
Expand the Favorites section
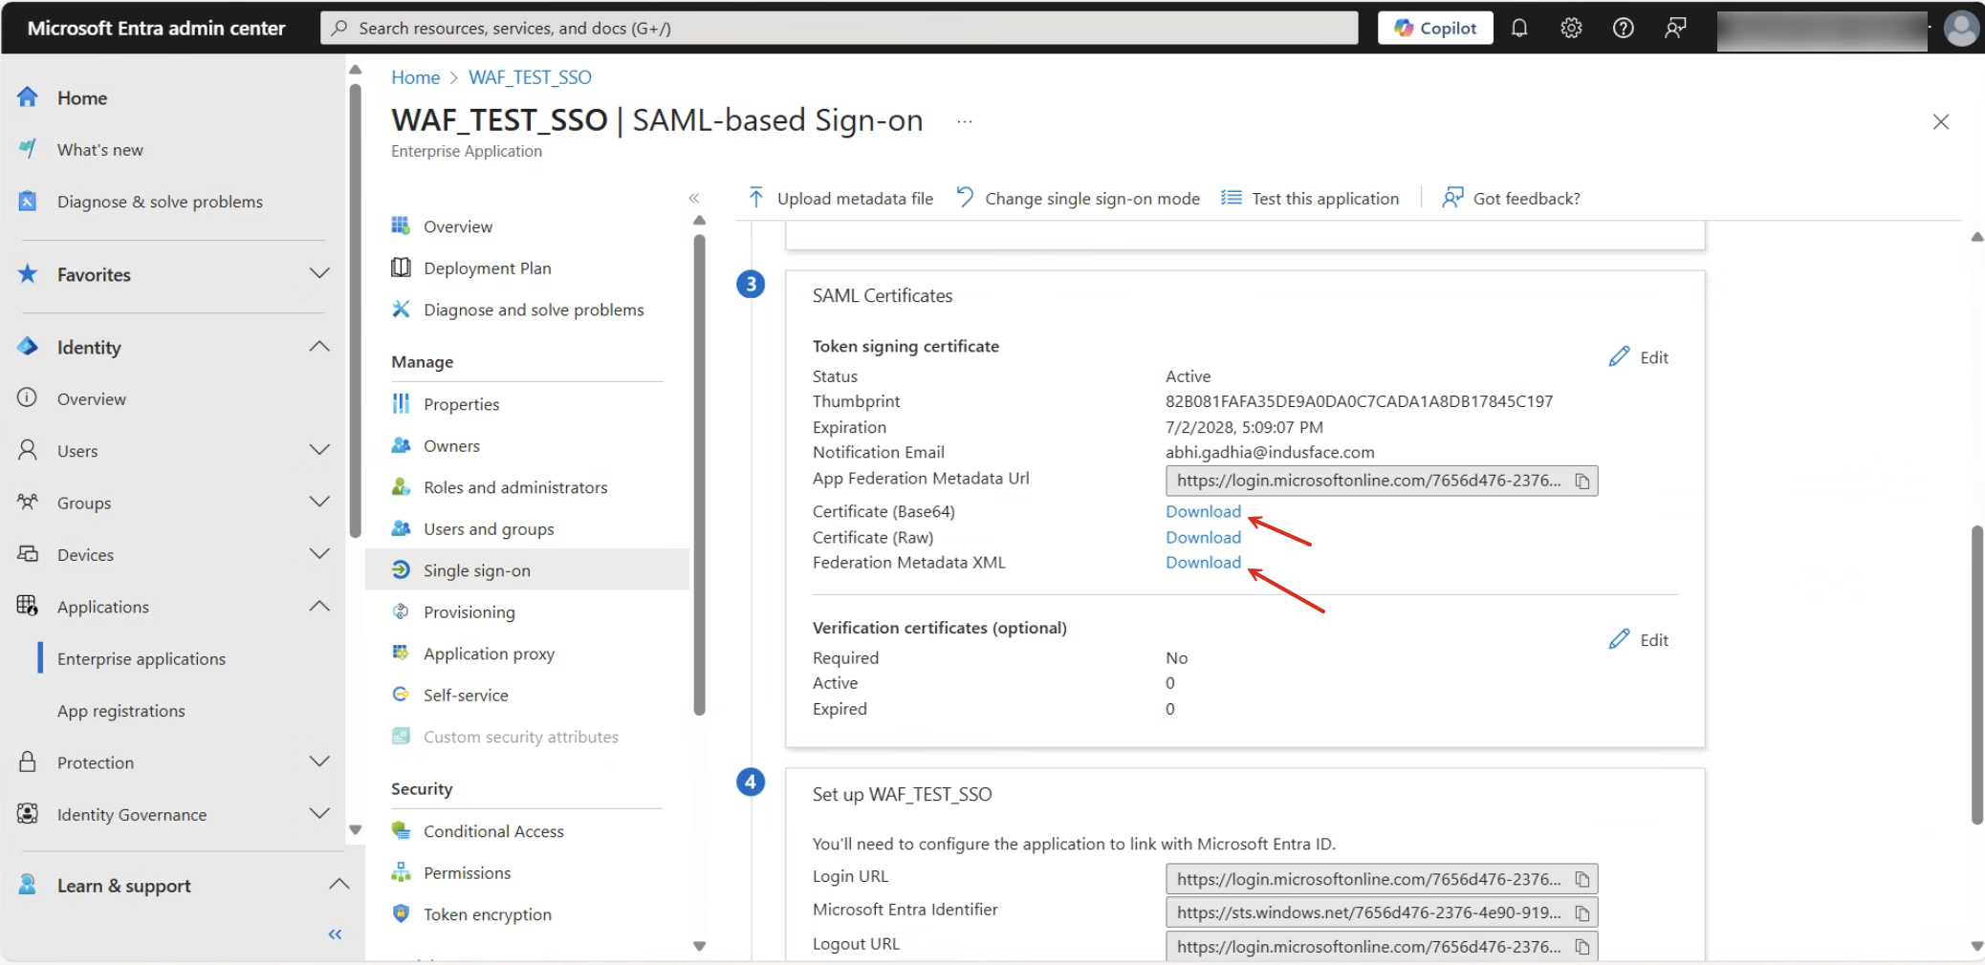tap(319, 274)
